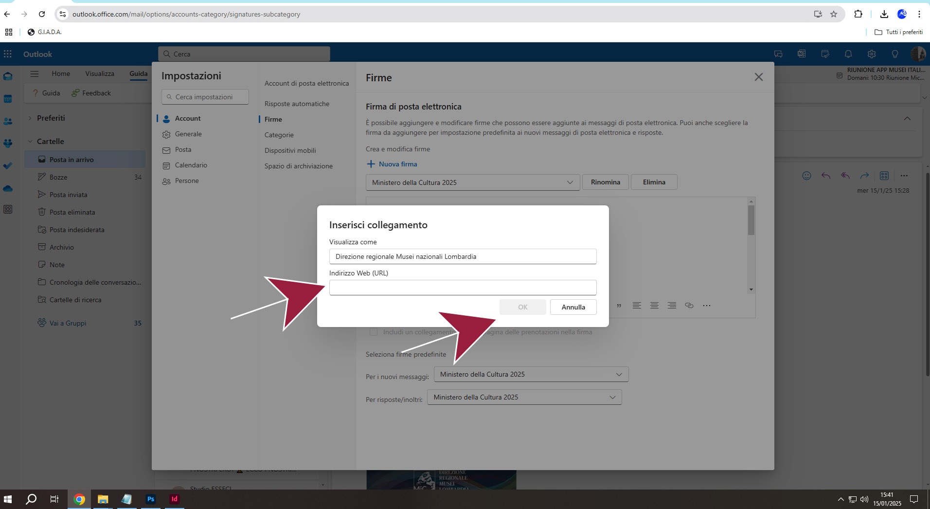930x509 pixels.
Task: Click the emoji reaction icon on the message
Action: pyautogui.click(x=806, y=176)
